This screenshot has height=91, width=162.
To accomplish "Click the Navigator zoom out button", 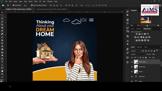I will tap(138, 25).
